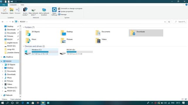Select the Desktop folder icon in main pane
The height and width of the screenshot is (105, 188).
pos(63,33)
